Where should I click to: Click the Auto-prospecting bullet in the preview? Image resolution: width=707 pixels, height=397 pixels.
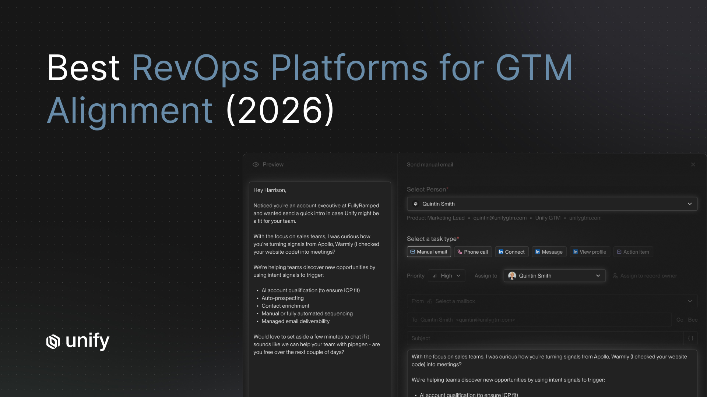(x=282, y=298)
